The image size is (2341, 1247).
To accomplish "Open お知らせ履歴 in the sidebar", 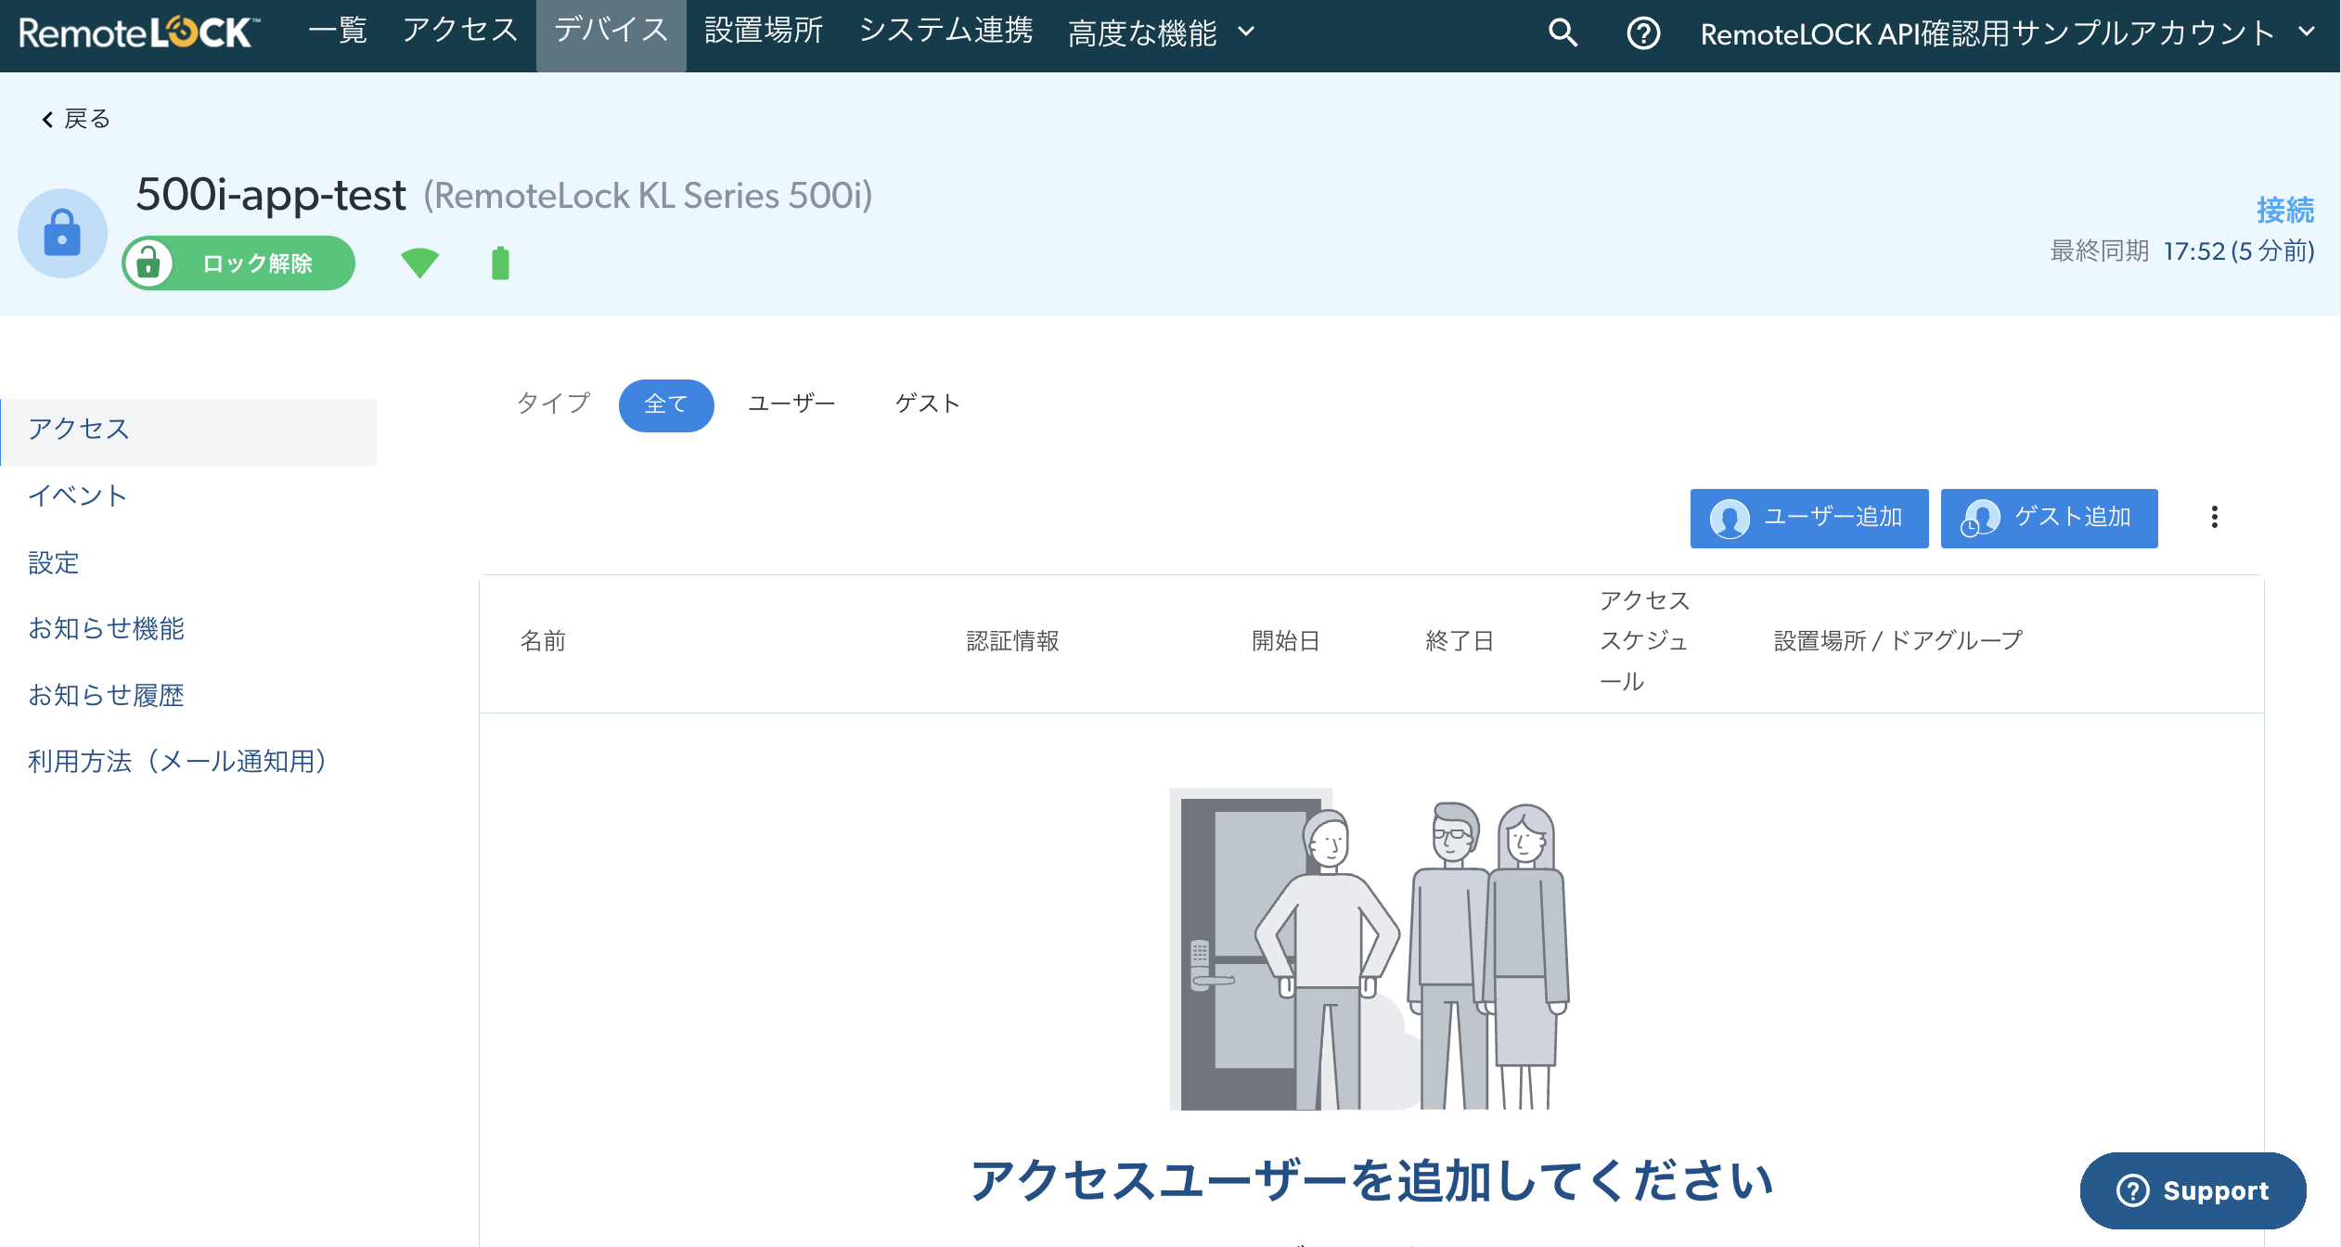I will [106, 696].
